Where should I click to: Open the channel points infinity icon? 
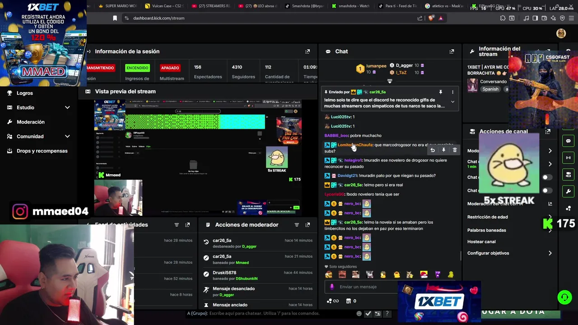click(333, 301)
